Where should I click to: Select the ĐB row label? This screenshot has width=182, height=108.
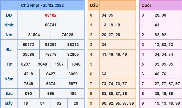click(x=9, y=15)
